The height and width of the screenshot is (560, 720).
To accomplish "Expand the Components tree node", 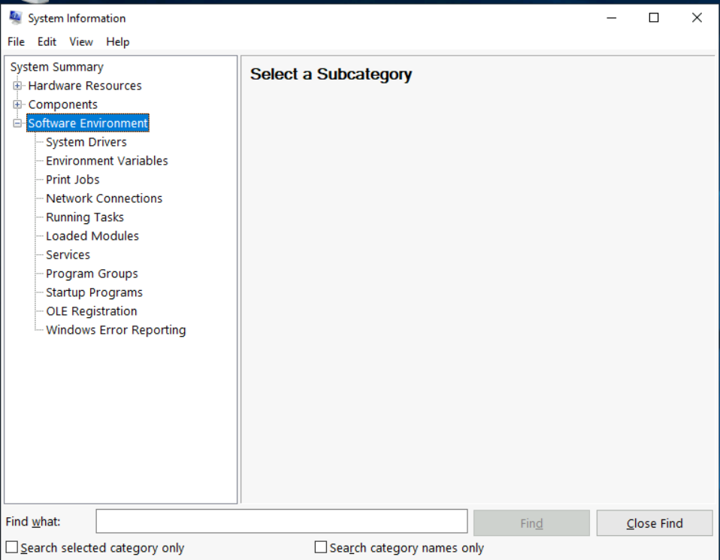I will click(x=17, y=104).
